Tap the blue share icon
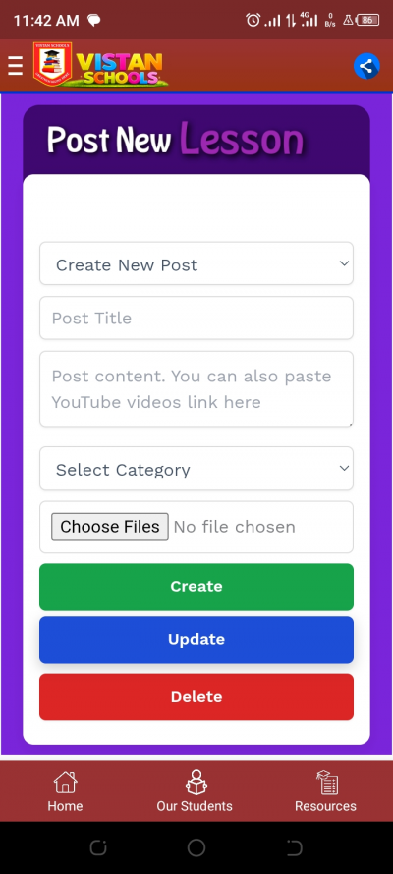 [366, 66]
